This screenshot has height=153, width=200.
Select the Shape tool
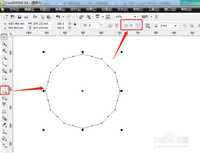tap(4, 44)
